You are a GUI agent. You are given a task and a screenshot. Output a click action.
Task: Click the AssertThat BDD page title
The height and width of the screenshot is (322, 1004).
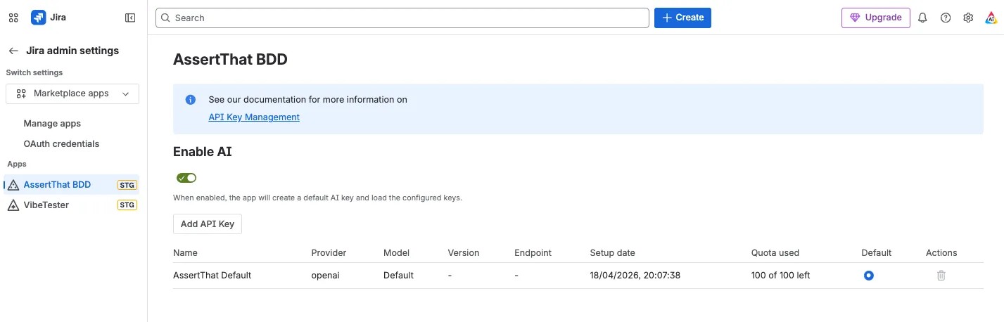(x=230, y=60)
